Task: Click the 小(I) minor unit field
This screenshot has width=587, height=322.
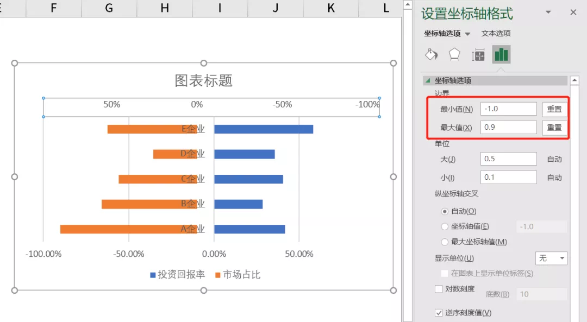Action: click(508, 177)
